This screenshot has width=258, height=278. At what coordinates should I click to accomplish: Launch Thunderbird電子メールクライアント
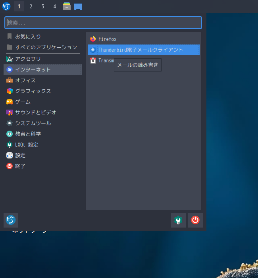tap(144, 50)
